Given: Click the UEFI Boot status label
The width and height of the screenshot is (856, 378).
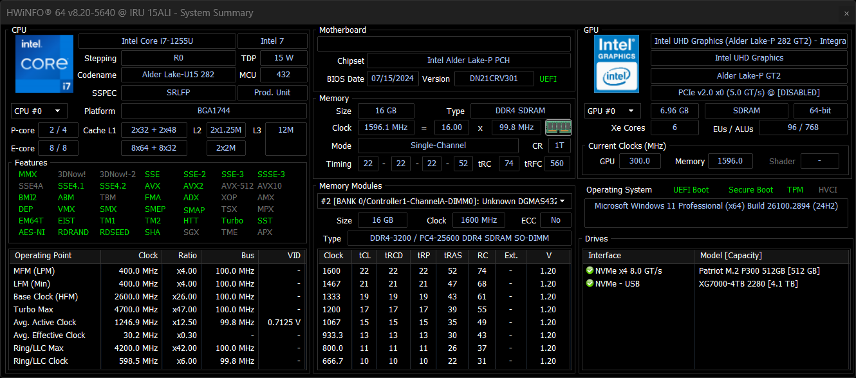Looking at the screenshot, I should coord(691,189).
